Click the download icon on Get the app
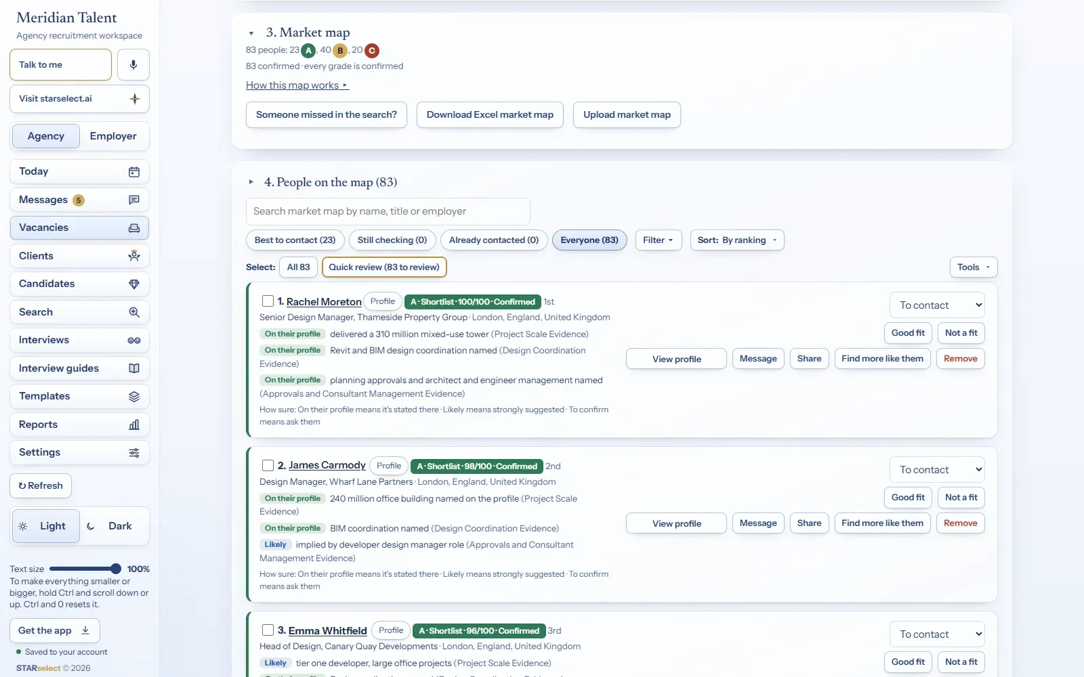Viewport: 1084px width, 677px height. (85, 630)
